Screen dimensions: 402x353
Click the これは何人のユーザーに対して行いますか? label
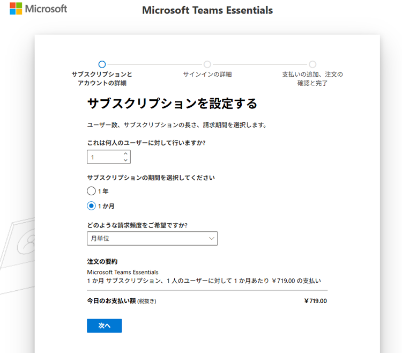(146, 143)
